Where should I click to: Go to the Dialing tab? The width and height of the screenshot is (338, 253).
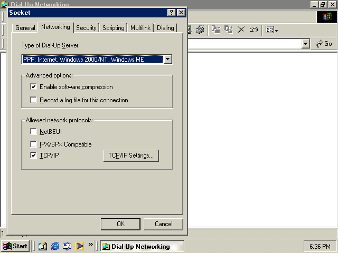165,28
